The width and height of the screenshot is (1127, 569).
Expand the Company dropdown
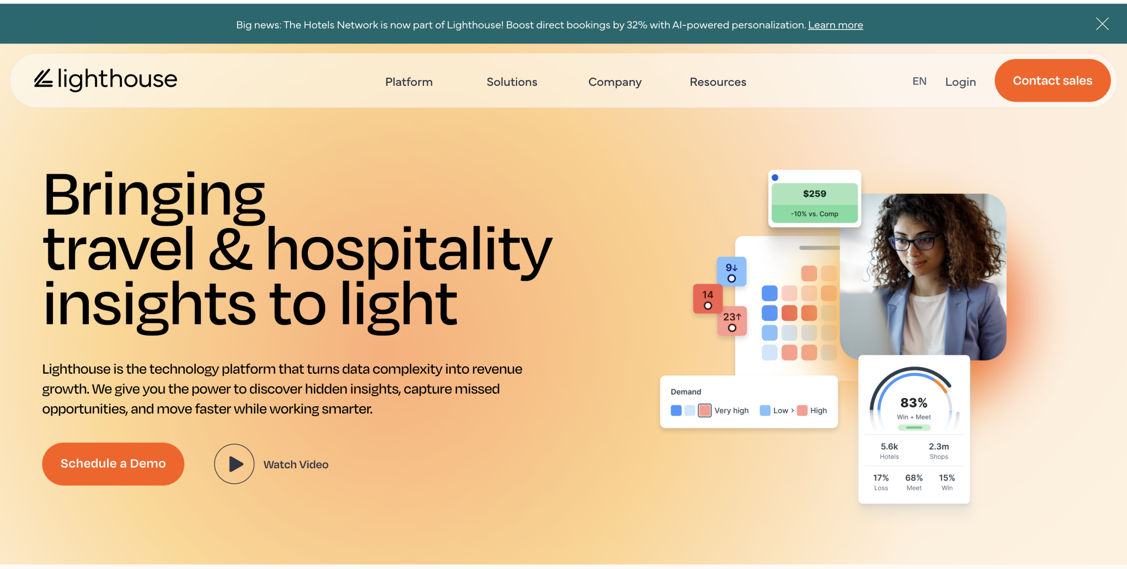coord(615,82)
